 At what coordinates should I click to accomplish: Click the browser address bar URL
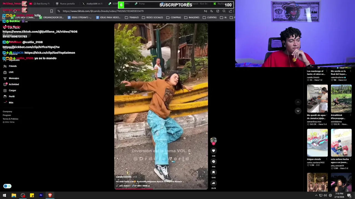coord(103,11)
